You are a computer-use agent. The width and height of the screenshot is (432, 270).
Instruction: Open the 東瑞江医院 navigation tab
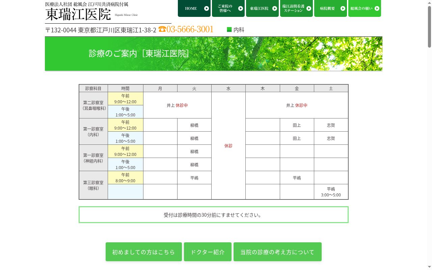point(262,8)
